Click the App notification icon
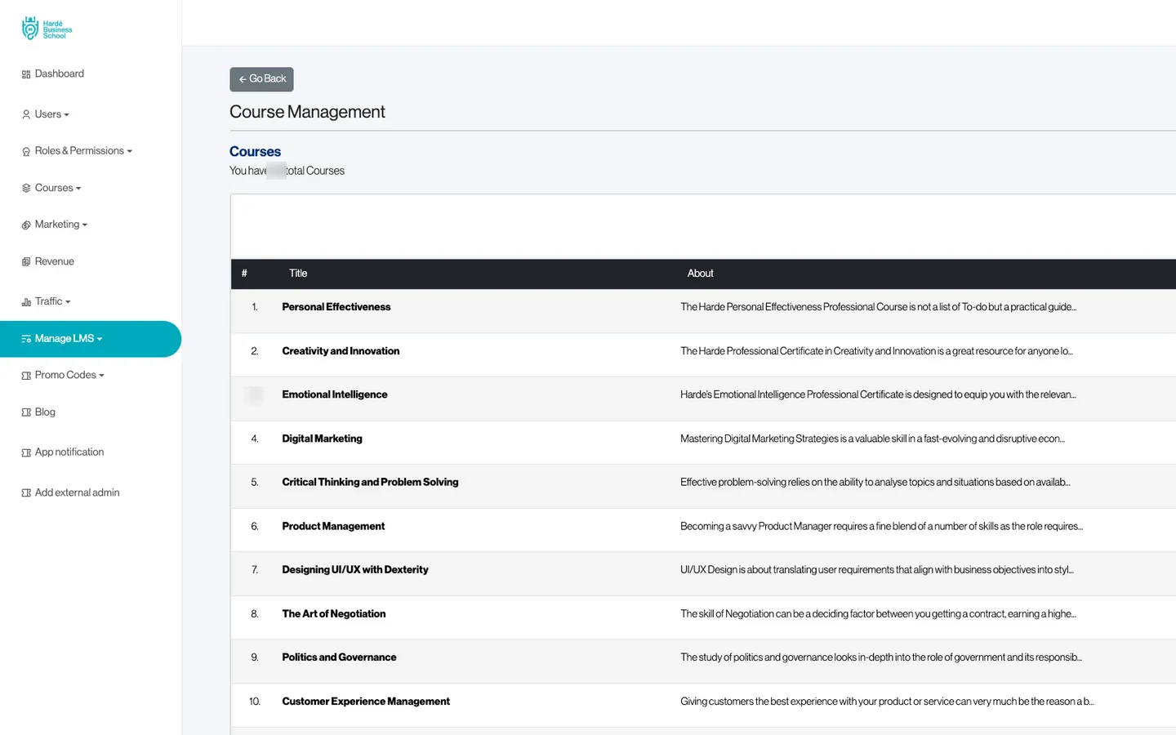Image resolution: width=1176 pixels, height=735 pixels. point(26,452)
